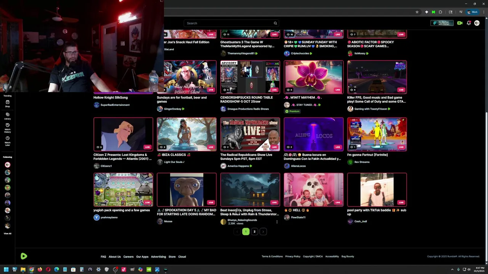The image size is (488, 274).
Task: Open Our Apps footer link
Action: (x=142, y=256)
